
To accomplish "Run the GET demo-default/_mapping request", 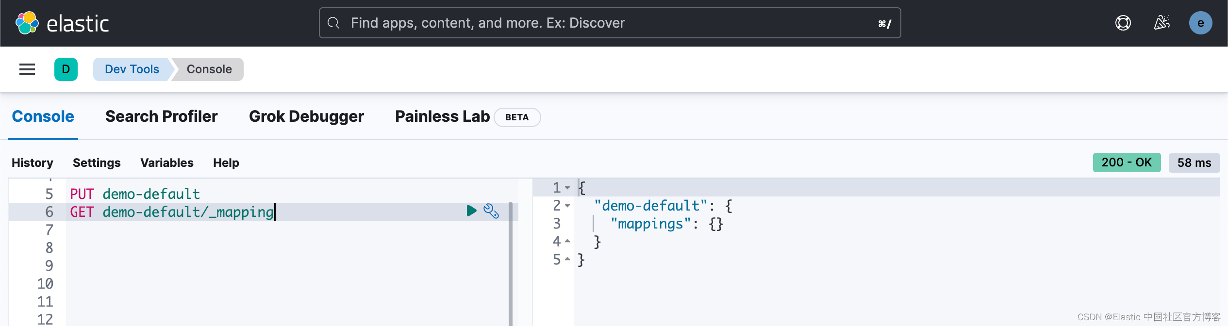I will (x=471, y=211).
